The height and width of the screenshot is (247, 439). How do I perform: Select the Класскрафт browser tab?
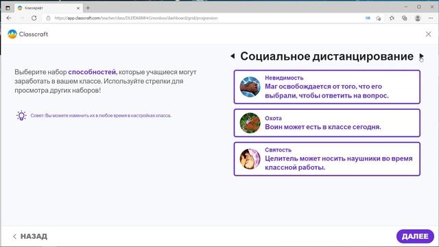[48, 8]
